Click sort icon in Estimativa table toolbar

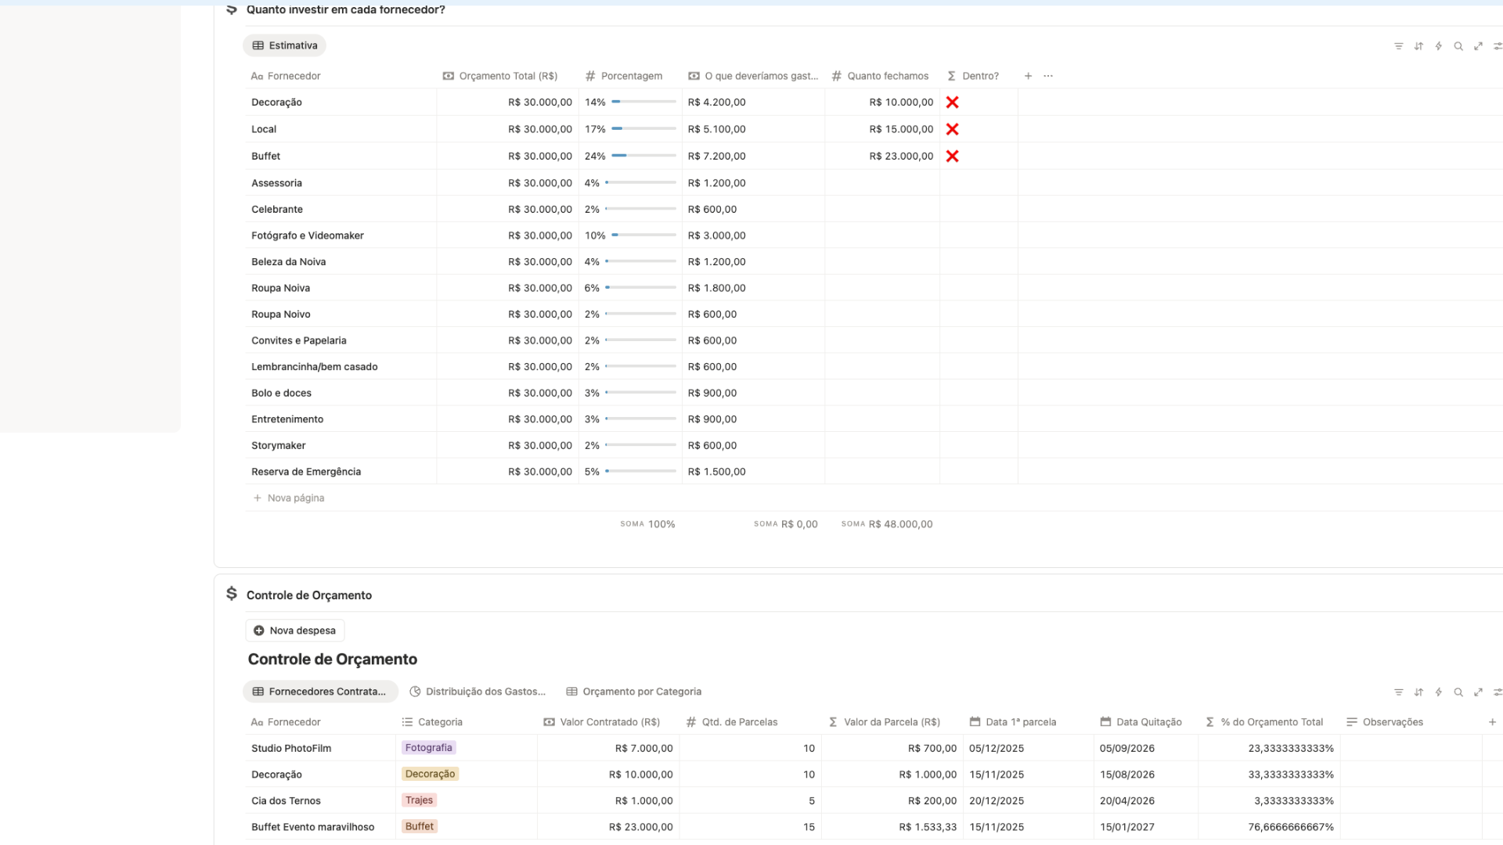tap(1418, 46)
